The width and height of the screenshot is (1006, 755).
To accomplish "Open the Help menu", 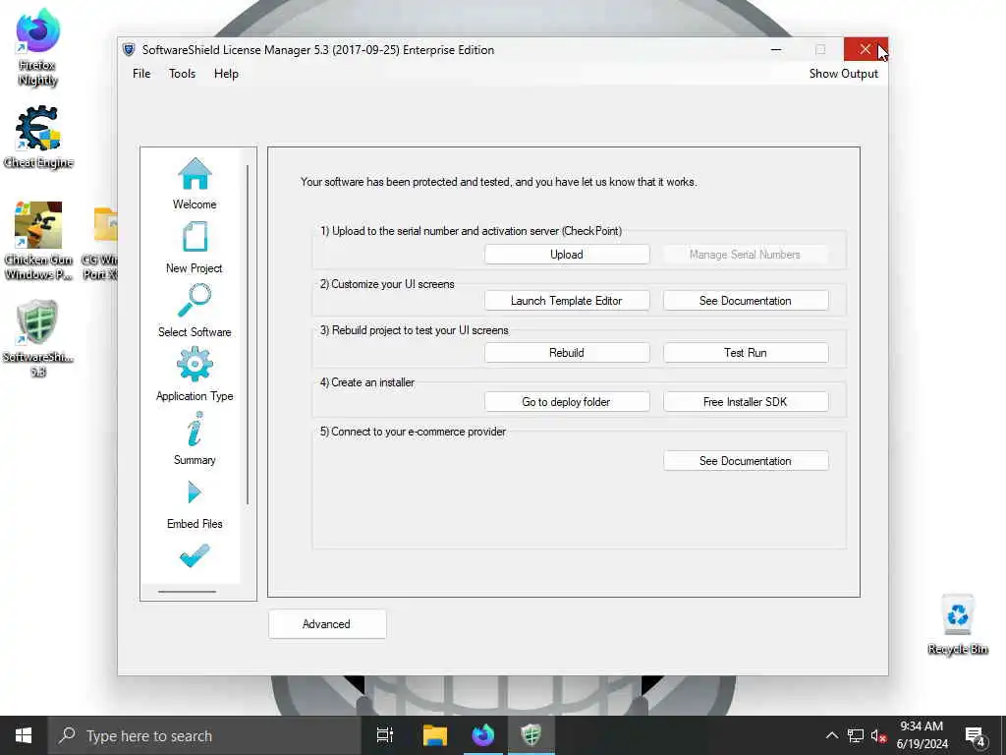I will click(x=227, y=74).
